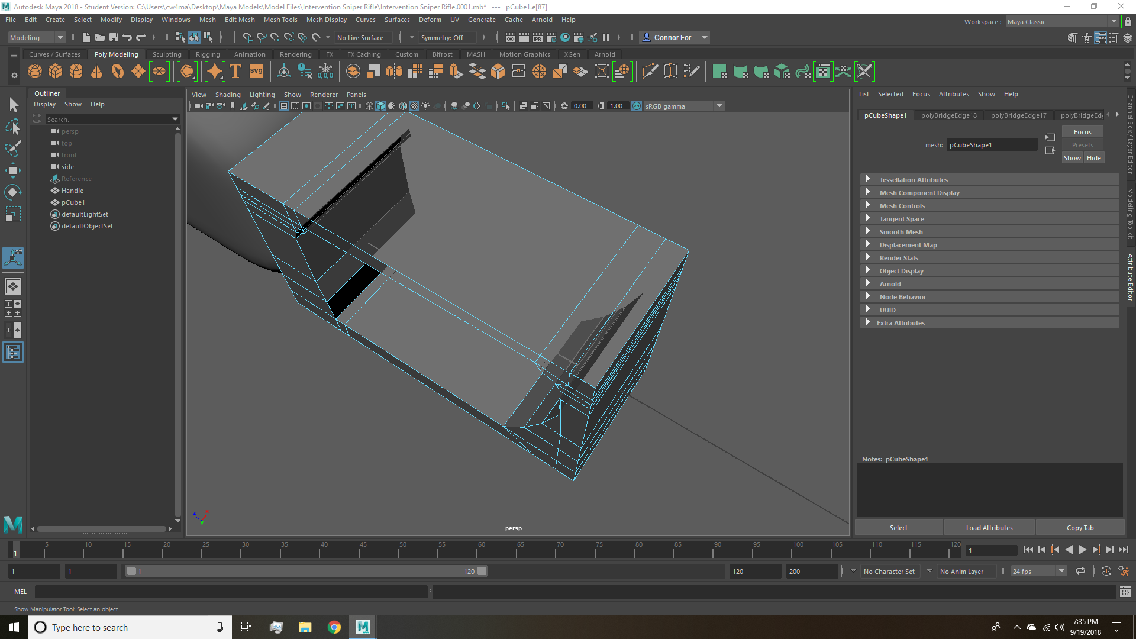
Task: Toggle viewport lighting with the light bulb icon
Action: 425,106
